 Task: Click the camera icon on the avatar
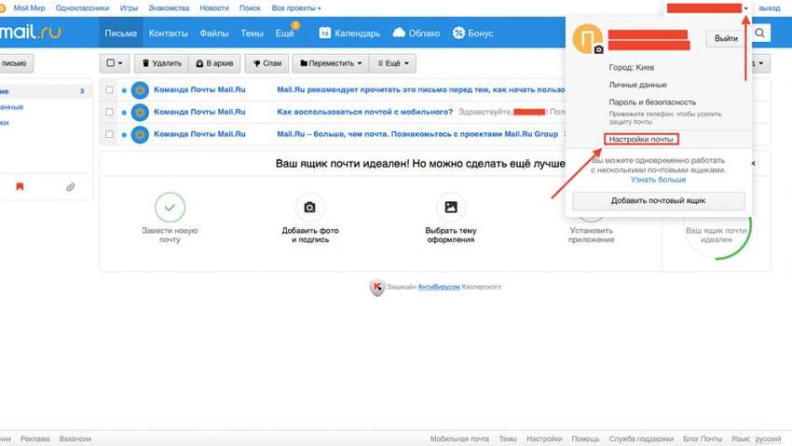(598, 49)
